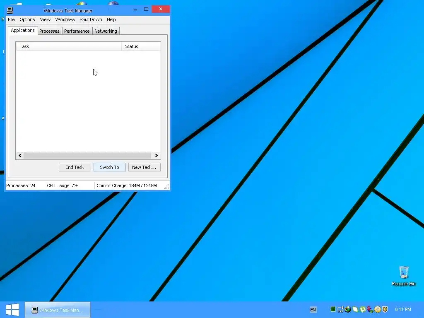Minimize the Windows Task Manager window
The image size is (424, 318).
pos(135,10)
